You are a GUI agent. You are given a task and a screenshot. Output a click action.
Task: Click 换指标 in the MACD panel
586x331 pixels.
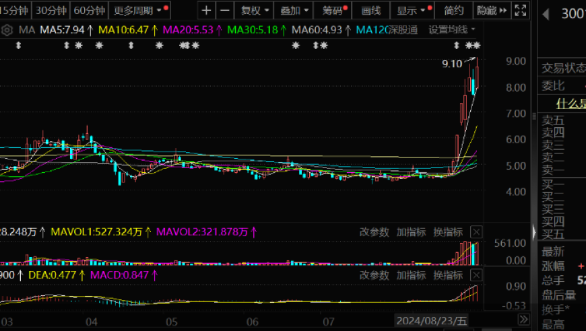click(x=447, y=274)
